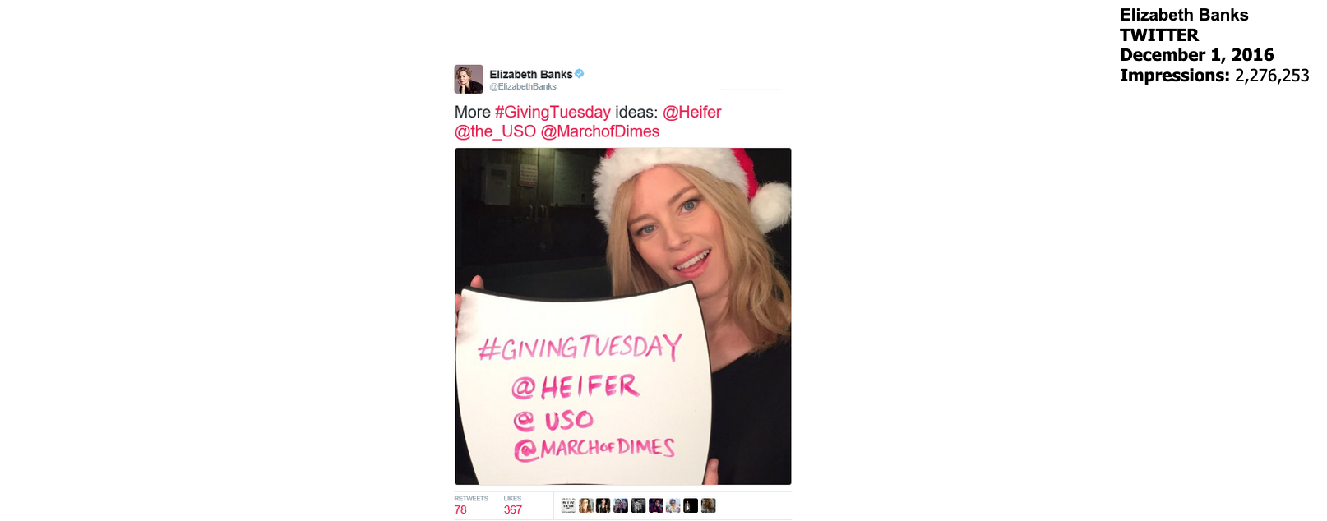View the liker avatar showing two people together

click(621, 505)
